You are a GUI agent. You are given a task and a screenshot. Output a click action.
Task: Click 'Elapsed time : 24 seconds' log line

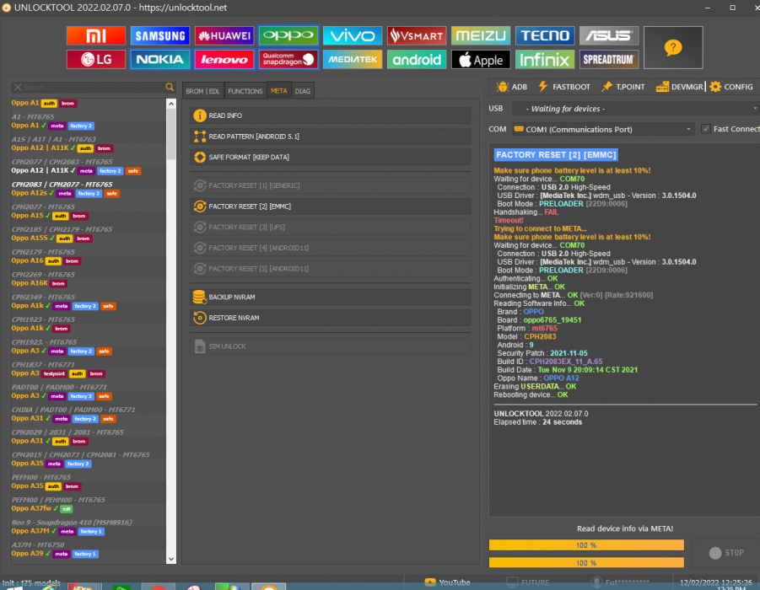point(537,422)
